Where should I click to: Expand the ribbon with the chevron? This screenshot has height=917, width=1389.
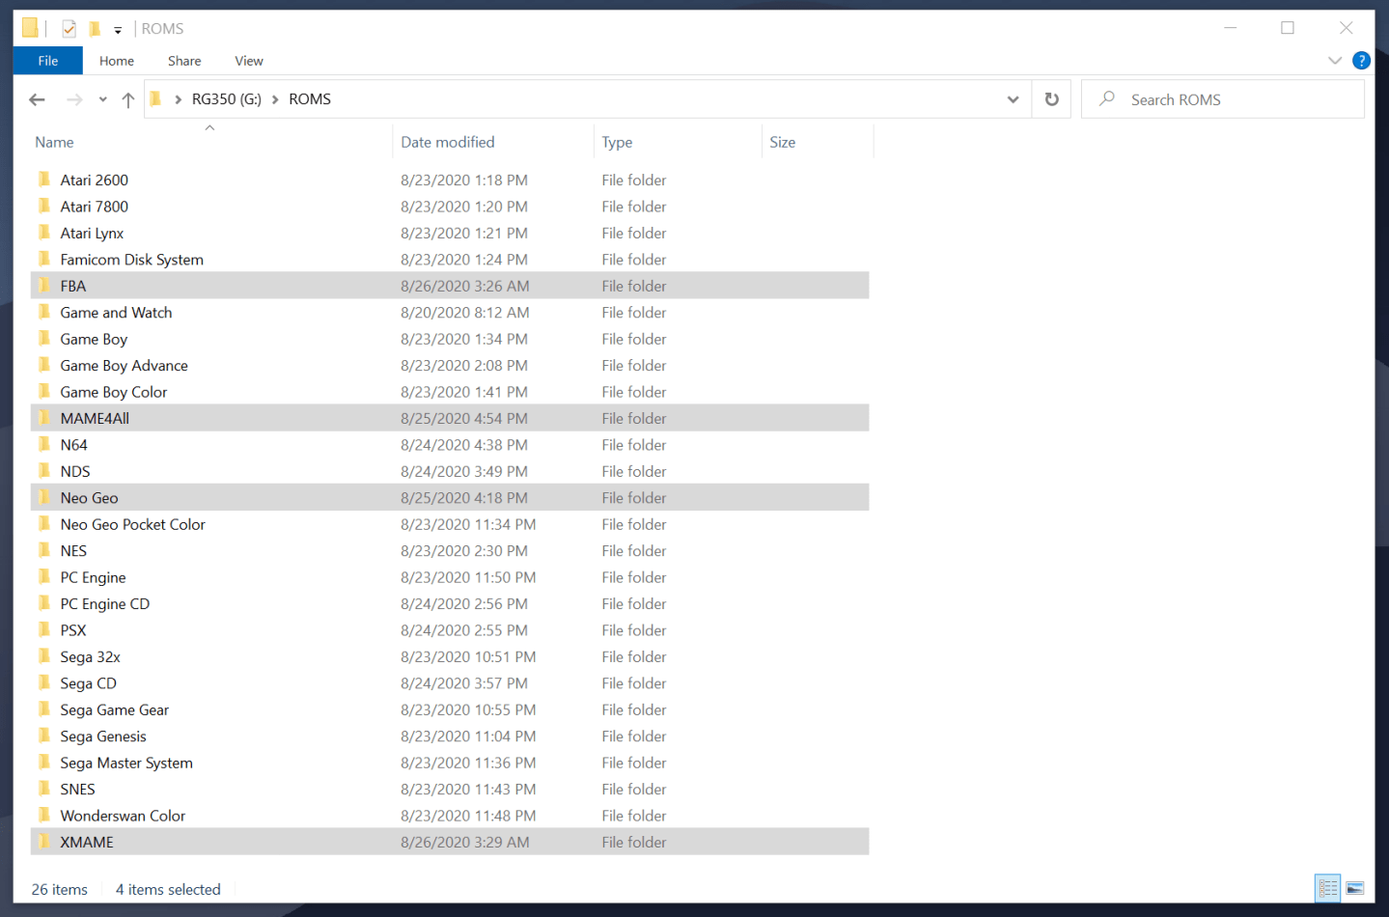coord(1335,60)
